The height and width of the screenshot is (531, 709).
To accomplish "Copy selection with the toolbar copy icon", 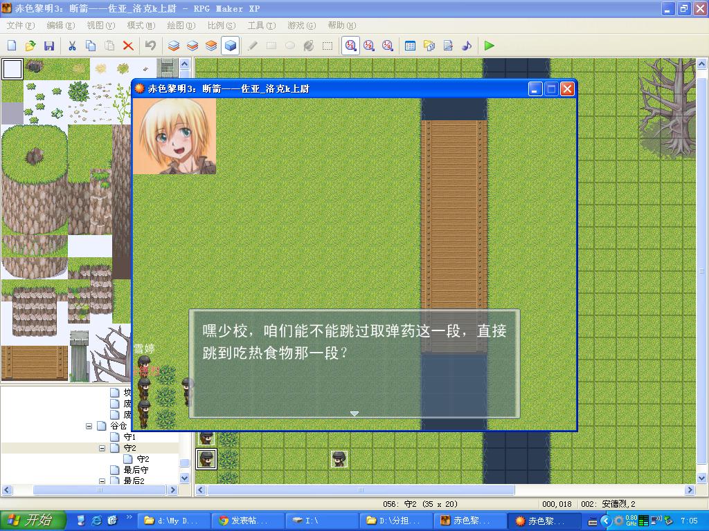I will click(91, 46).
